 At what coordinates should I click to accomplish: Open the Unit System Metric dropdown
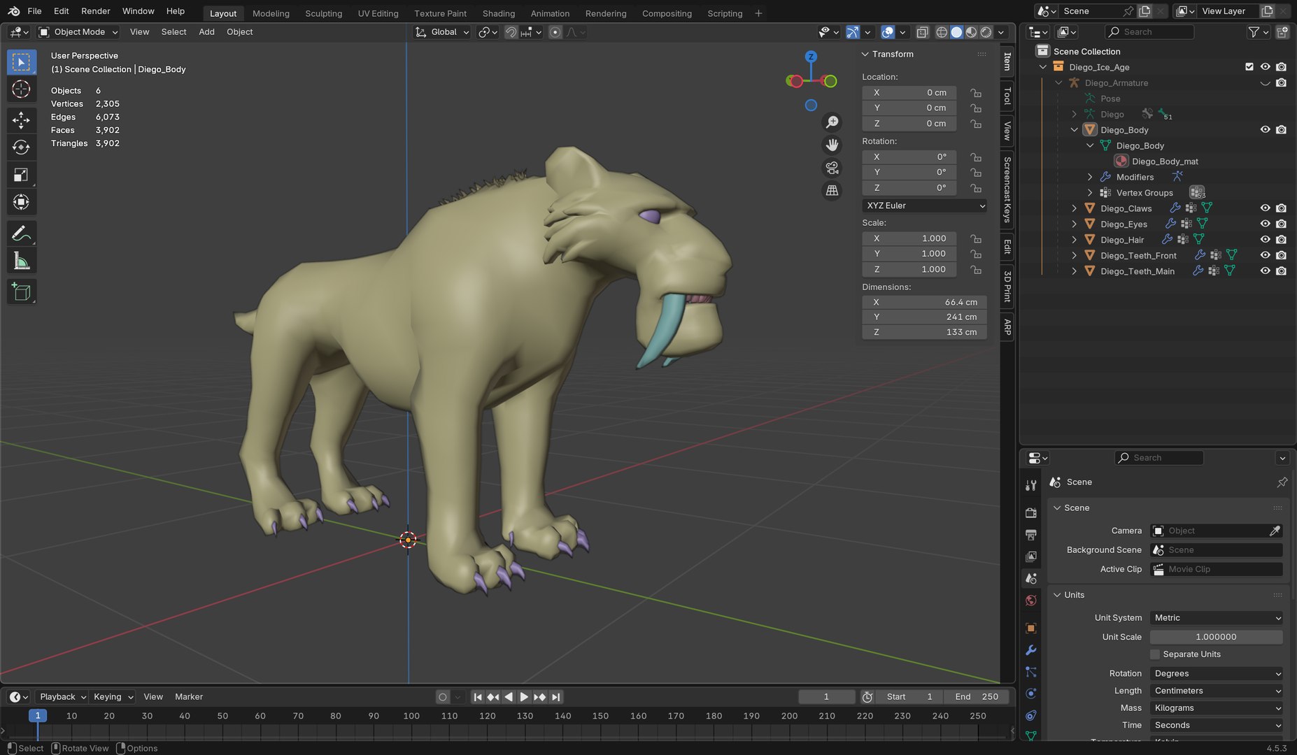[x=1217, y=618]
